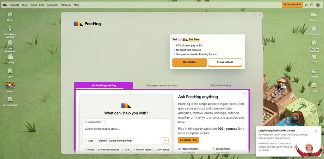Click the 'Ask PostHog anything' heading
The width and height of the screenshot is (324, 159).
pos(198,97)
